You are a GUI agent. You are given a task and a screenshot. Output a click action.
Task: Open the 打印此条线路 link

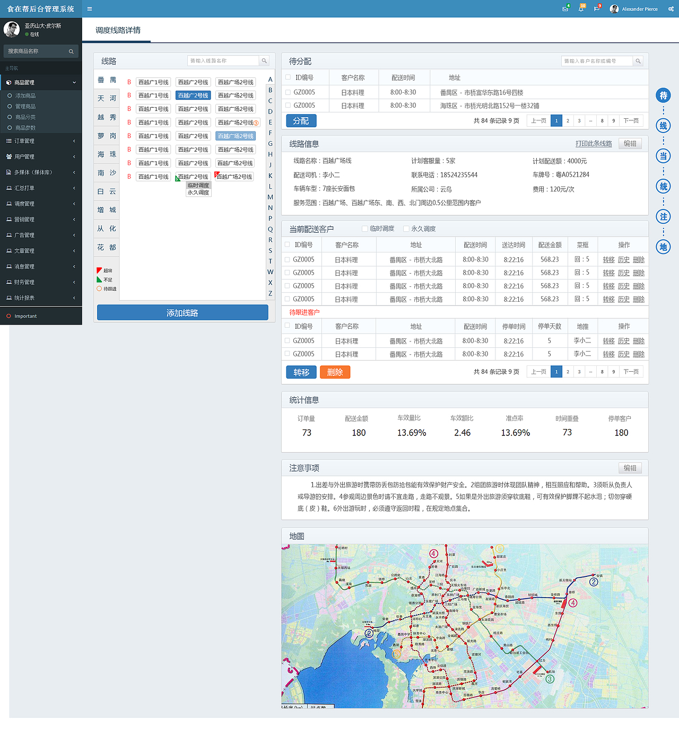(x=594, y=144)
